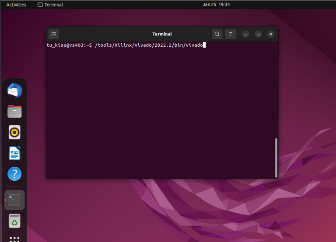336x242 pixels.
Task: Show Applications grid at dock bottom
Action: 14,239
